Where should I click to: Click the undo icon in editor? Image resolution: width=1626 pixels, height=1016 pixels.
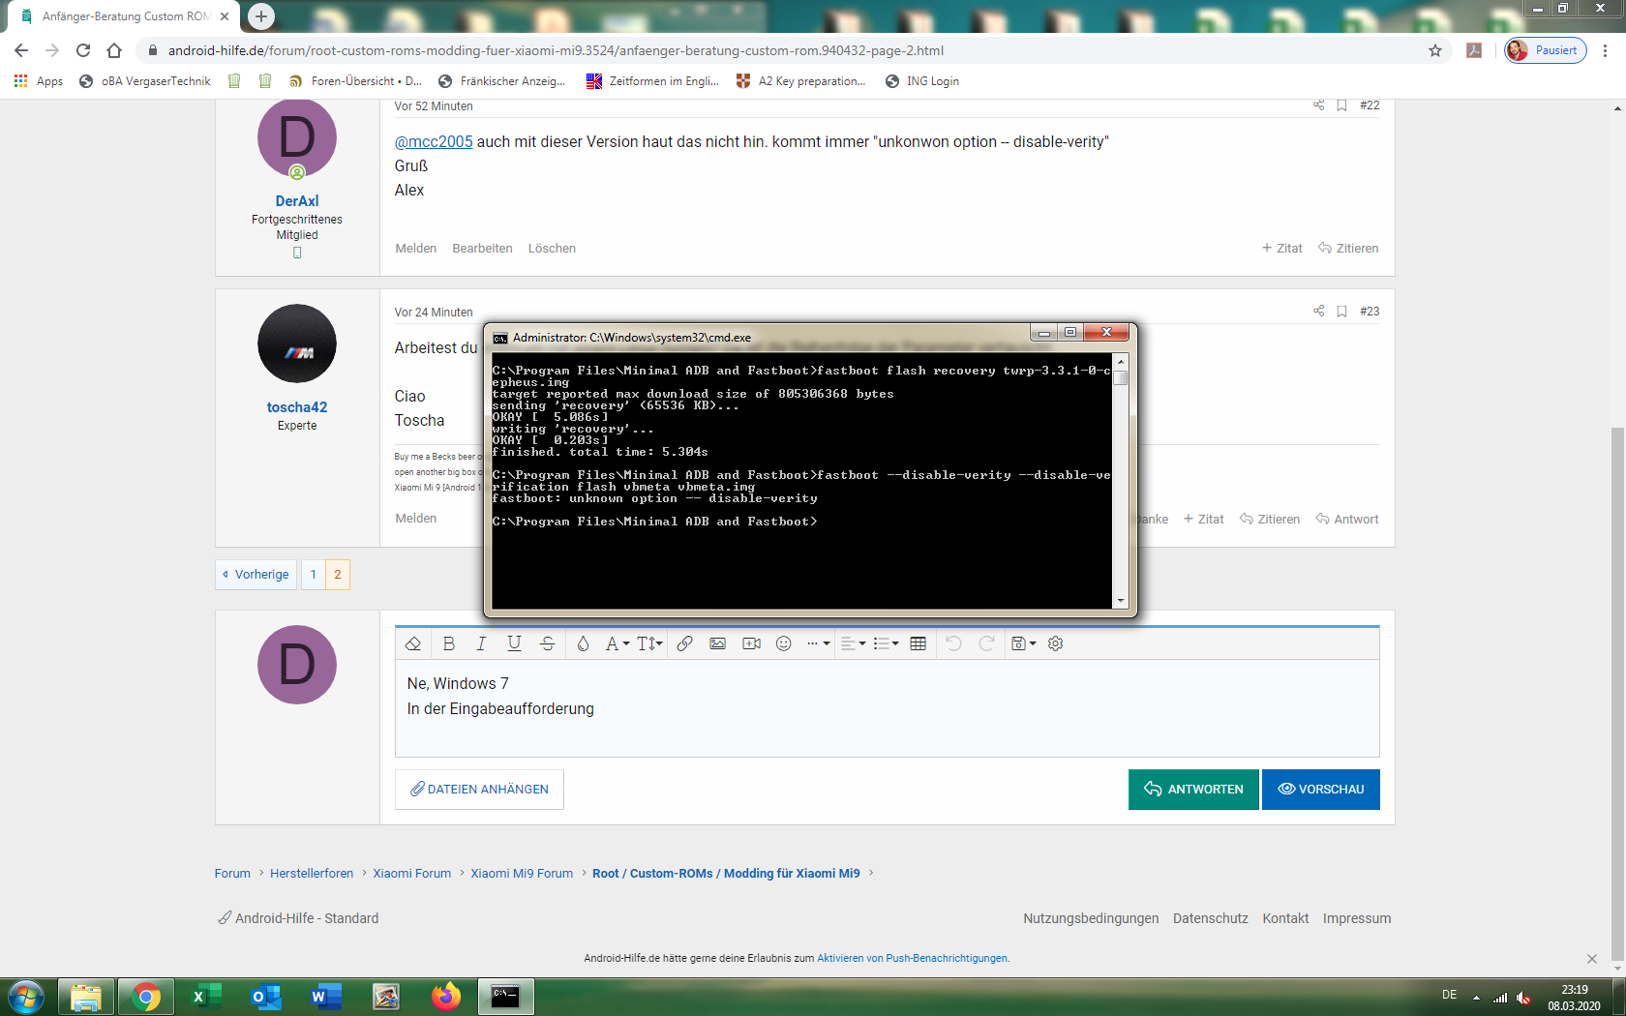pos(953,643)
